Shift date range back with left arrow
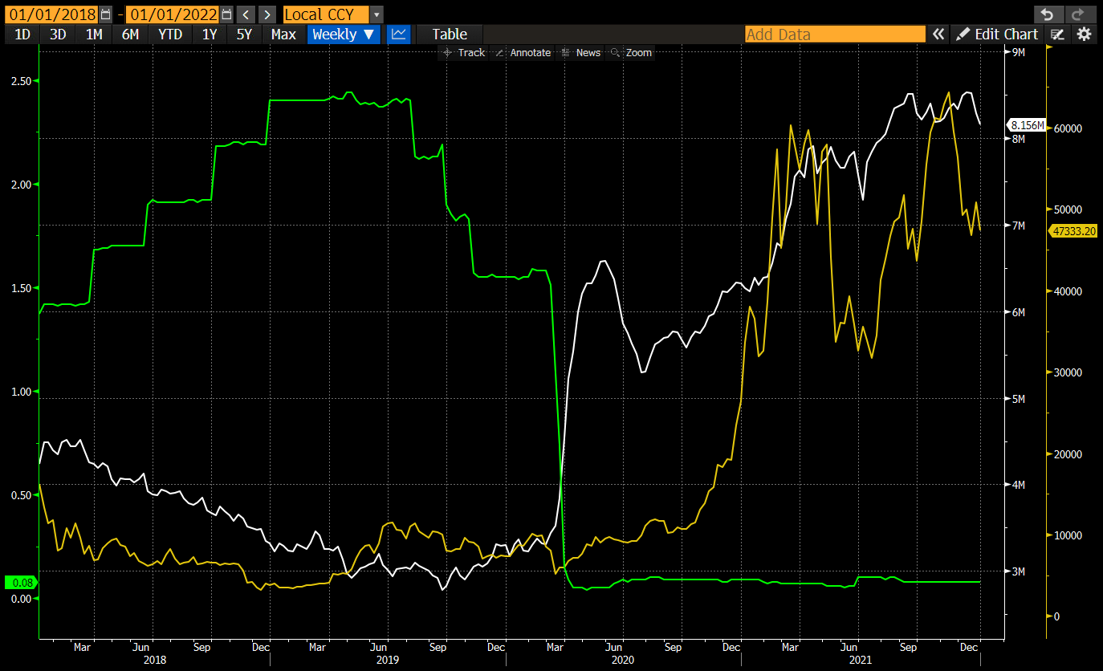The width and height of the screenshot is (1103, 671). click(246, 14)
